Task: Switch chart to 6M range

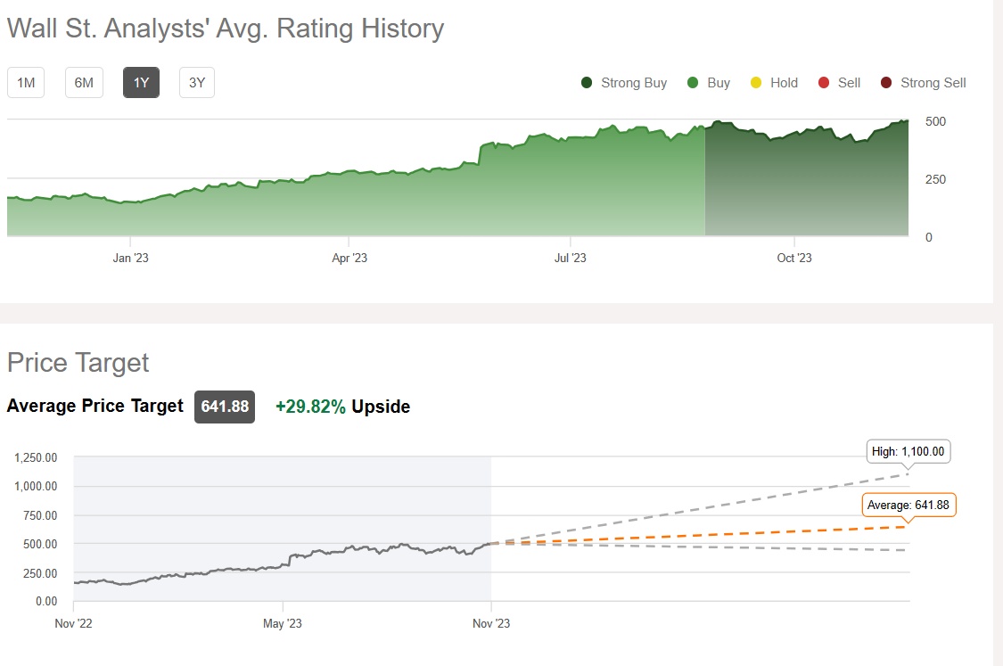Action: point(84,83)
